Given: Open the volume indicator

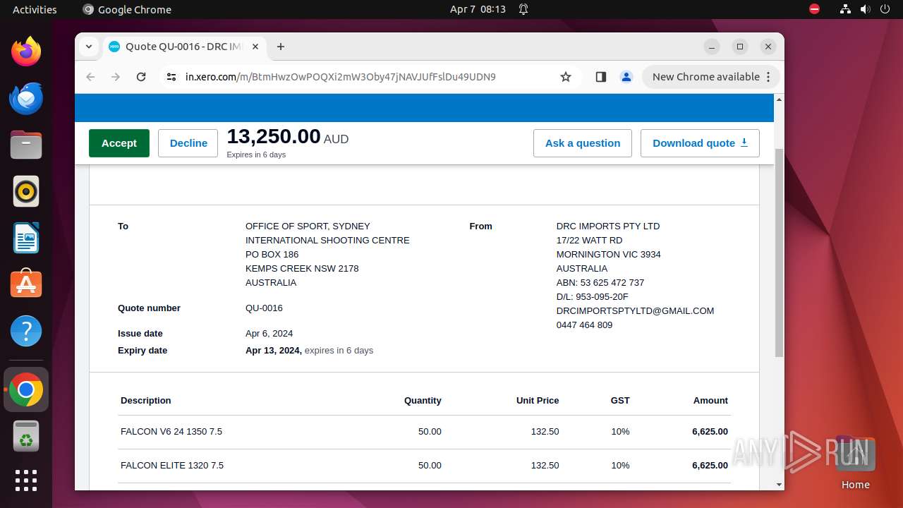Looking at the screenshot, I should (x=865, y=9).
